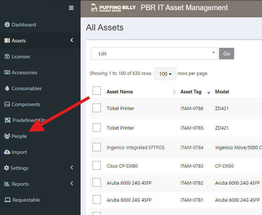Click the Reports chart icon
The width and height of the screenshot is (262, 215).
pos(7,184)
